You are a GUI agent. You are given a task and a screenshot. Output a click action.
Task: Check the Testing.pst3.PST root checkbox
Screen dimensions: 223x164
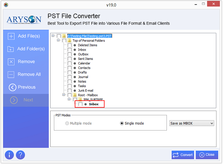(x=59, y=36)
